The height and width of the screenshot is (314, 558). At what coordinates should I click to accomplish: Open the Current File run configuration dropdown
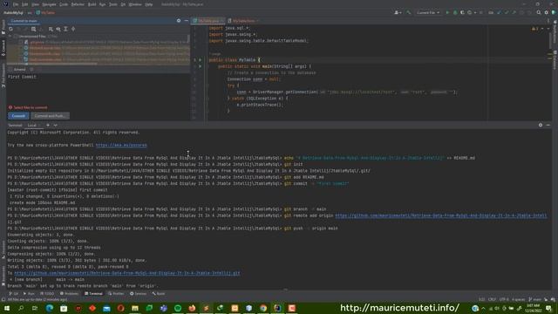pyautogui.click(x=428, y=12)
